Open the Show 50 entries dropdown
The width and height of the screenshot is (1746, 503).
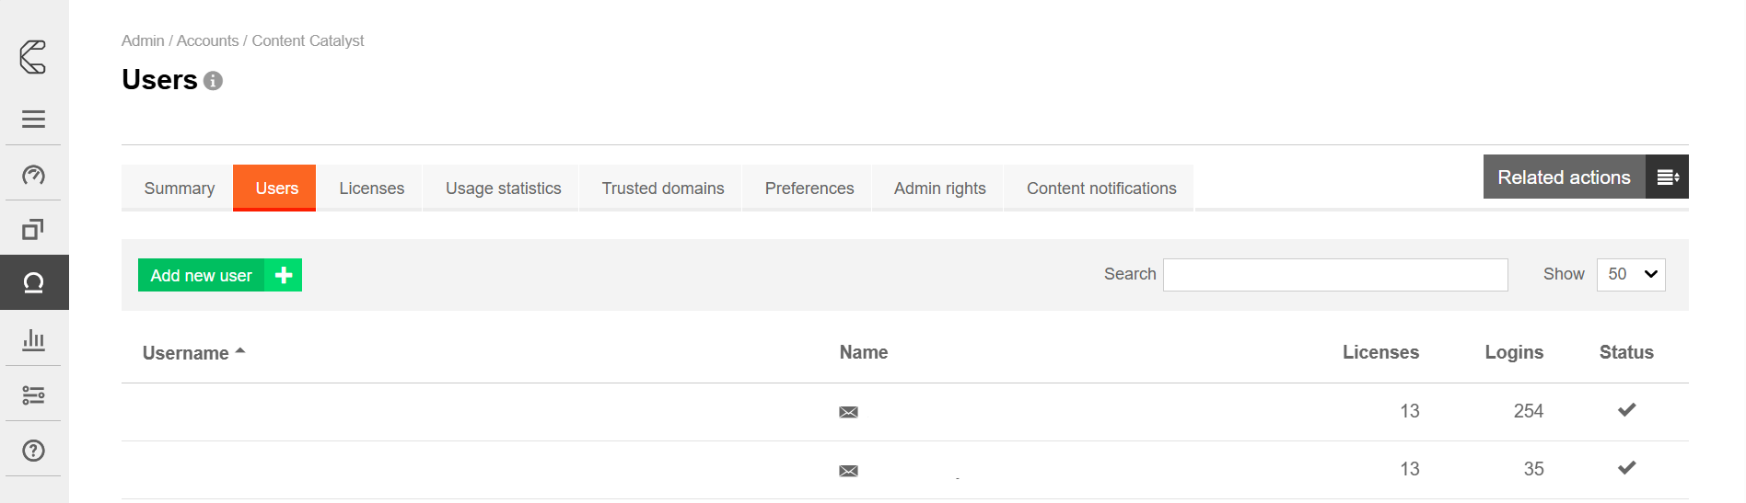pos(1630,274)
